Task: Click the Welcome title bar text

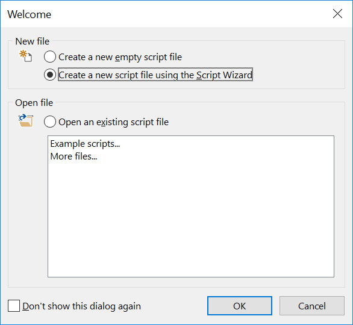Action: tap(30, 14)
